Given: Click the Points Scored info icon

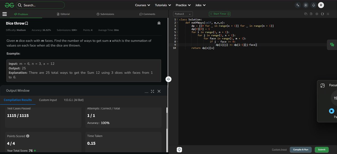Looking at the screenshot, I should click(x=28, y=136).
